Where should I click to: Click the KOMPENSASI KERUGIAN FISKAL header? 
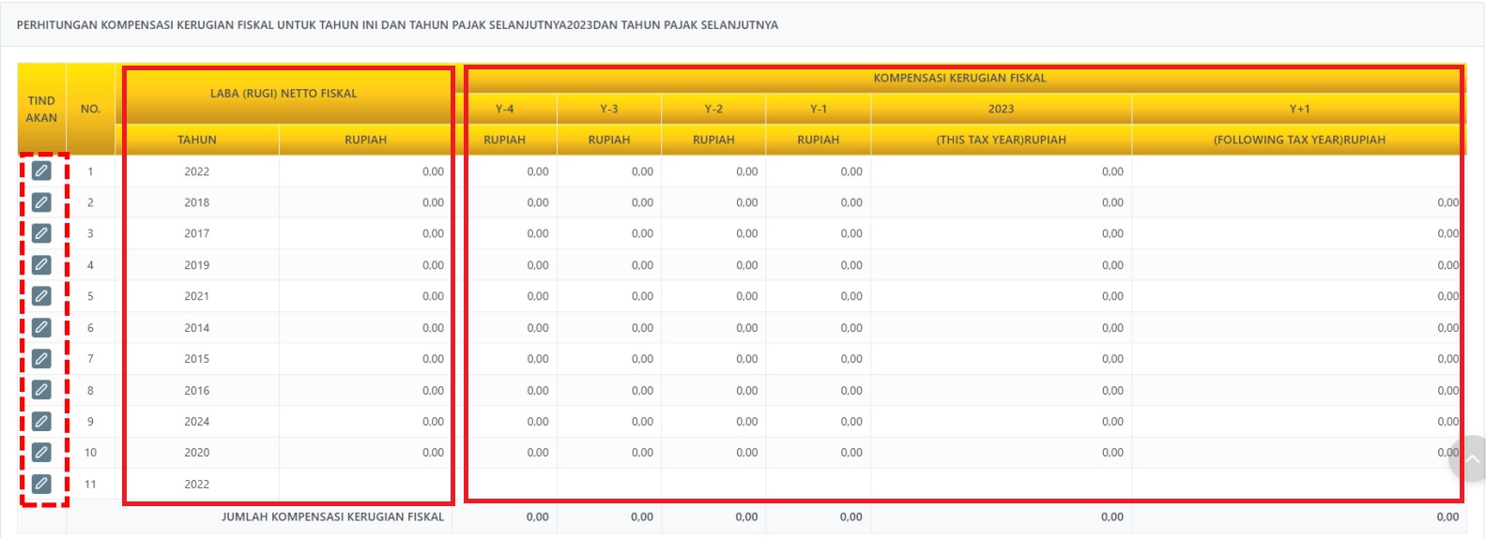pyautogui.click(x=959, y=78)
